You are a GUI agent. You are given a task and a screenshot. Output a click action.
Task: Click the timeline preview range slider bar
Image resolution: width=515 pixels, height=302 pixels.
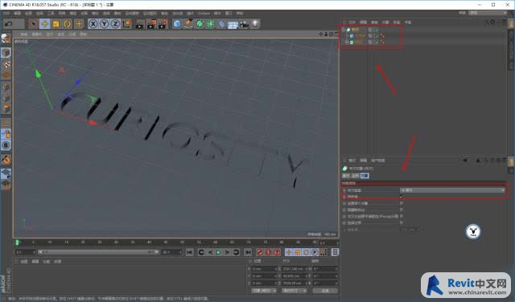(98, 252)
